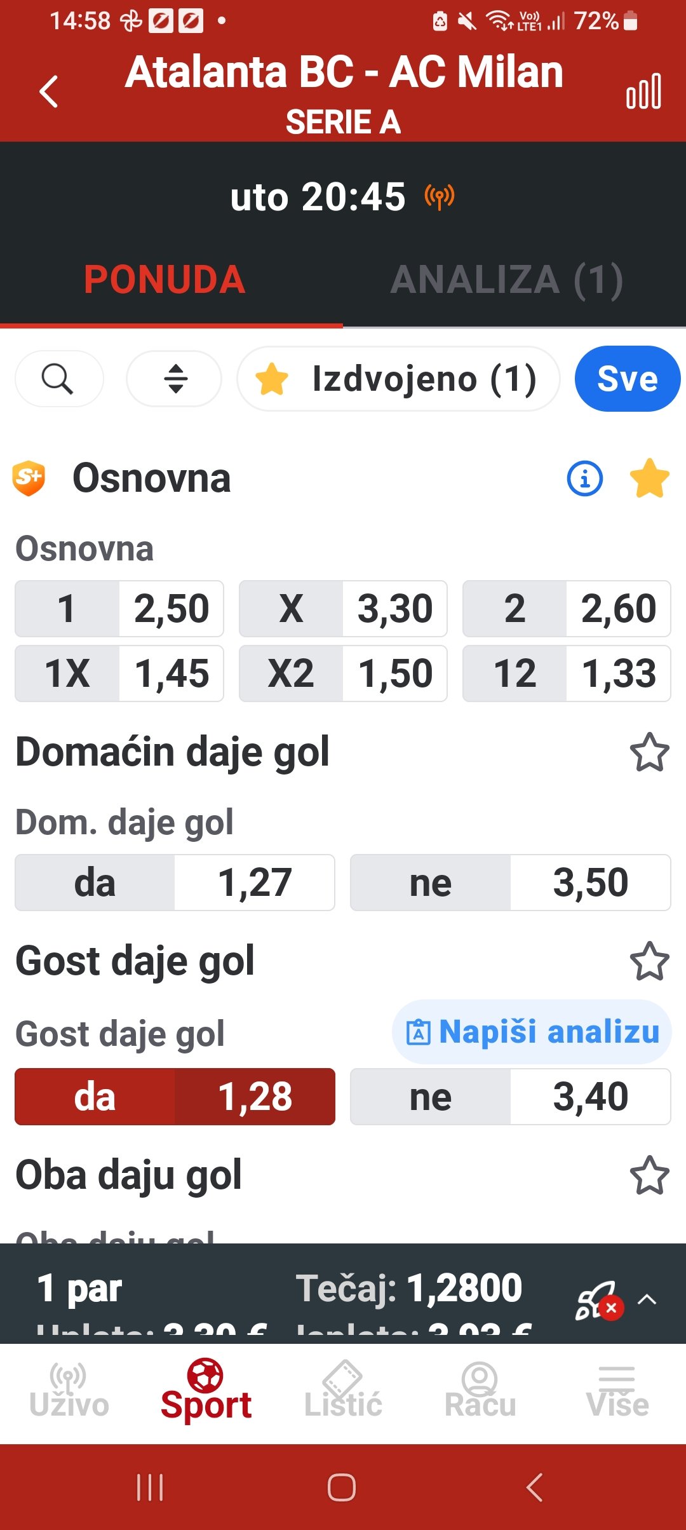The width and height of the screenshot is (686, 1530).
Task: Open the Listić bet slip tab
Action: [343, 1391]
